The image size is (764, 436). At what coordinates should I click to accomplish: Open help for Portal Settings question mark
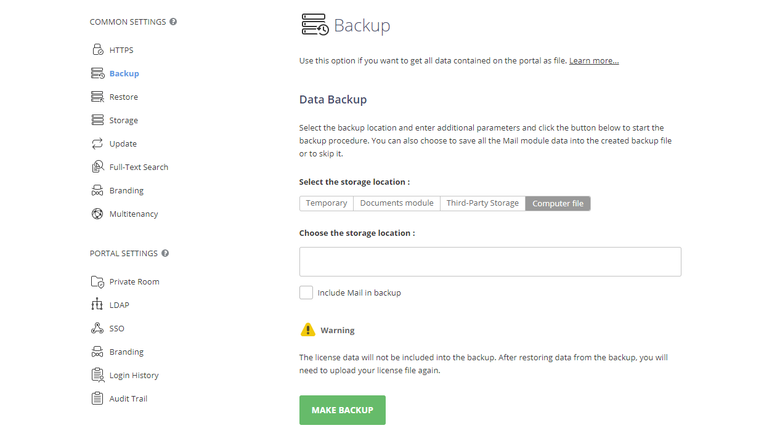[165, 253]
